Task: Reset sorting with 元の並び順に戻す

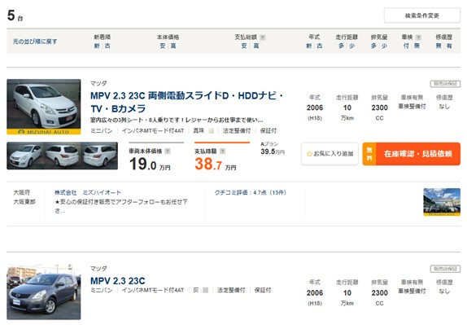Action: (x=35, y=42)
